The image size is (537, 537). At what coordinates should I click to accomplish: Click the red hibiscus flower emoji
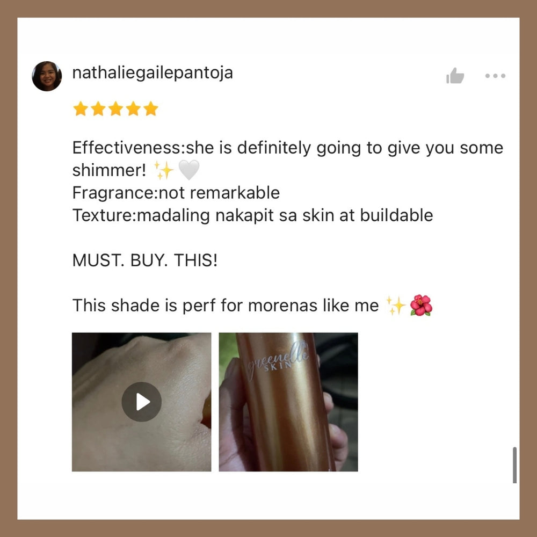coord(421,305)
